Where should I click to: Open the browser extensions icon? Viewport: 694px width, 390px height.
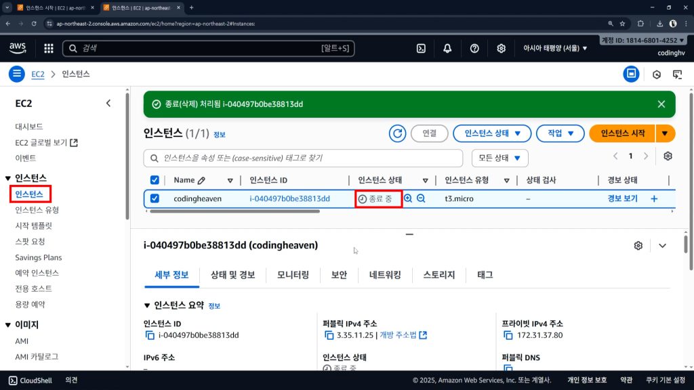(640, 24)
